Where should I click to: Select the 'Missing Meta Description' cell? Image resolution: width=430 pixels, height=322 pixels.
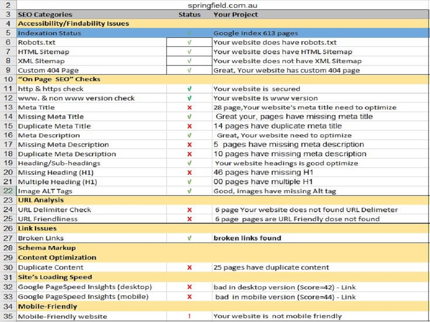pos(92,145)
